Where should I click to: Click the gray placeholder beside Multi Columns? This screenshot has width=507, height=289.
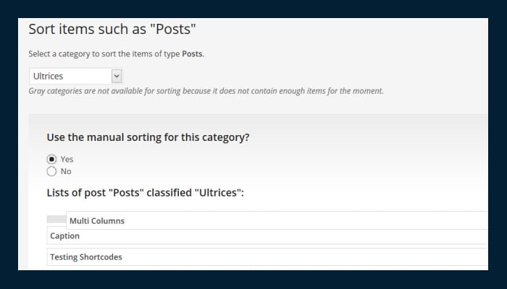(56, 219)
